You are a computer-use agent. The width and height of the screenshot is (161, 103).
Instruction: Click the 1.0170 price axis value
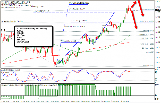click(157, 62)
